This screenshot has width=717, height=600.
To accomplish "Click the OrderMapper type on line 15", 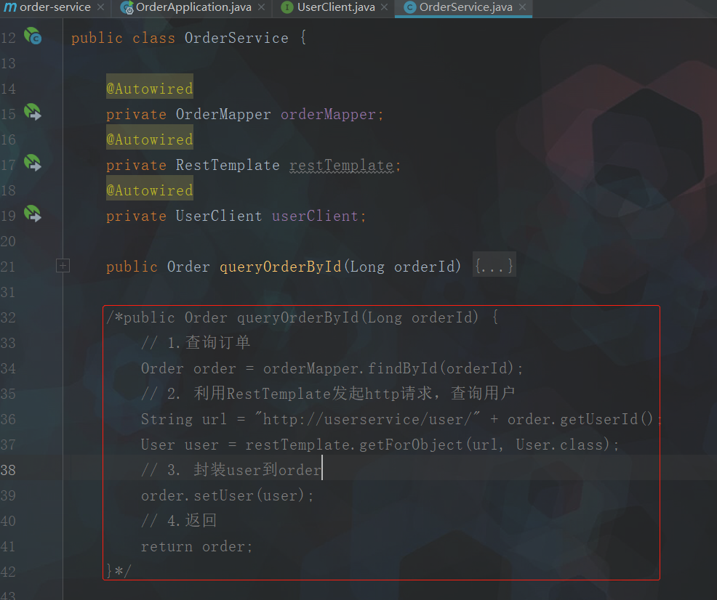I will (223, 114).
